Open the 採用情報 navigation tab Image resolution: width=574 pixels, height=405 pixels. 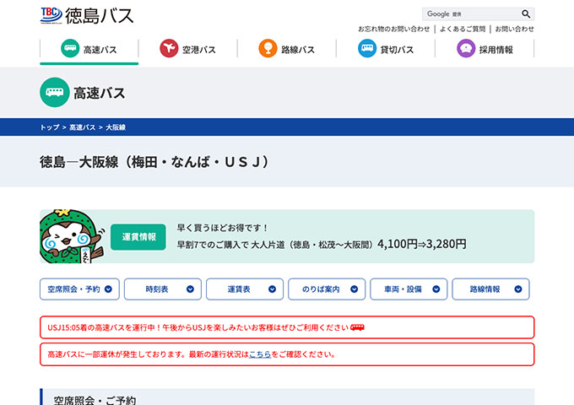pos(485,50)
